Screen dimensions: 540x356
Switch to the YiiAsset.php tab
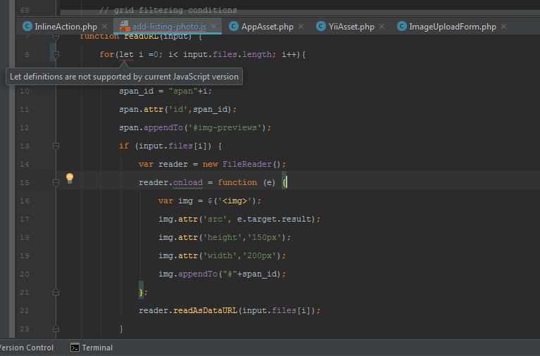351,27
